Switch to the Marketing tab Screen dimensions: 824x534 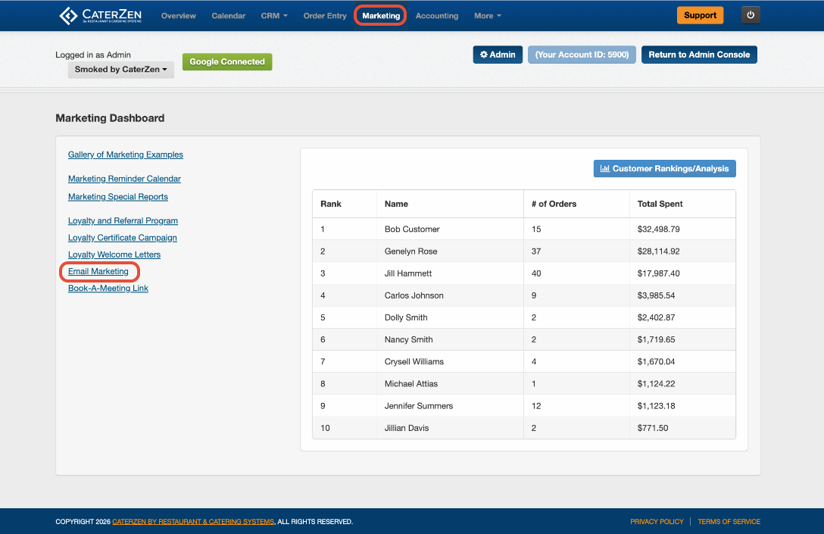point(381,16)
